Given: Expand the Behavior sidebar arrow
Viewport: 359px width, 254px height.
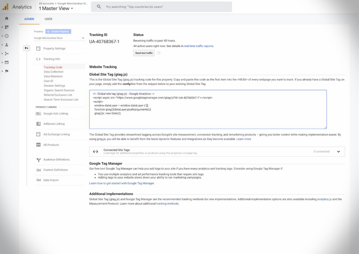Looking at the screenshot, I should coord(2,63).
